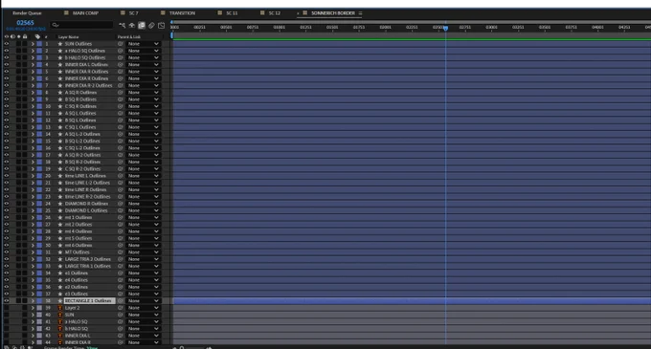Click shape star icon of SUN Outlines
Viewport: 651px width, 349px height.
60,44
